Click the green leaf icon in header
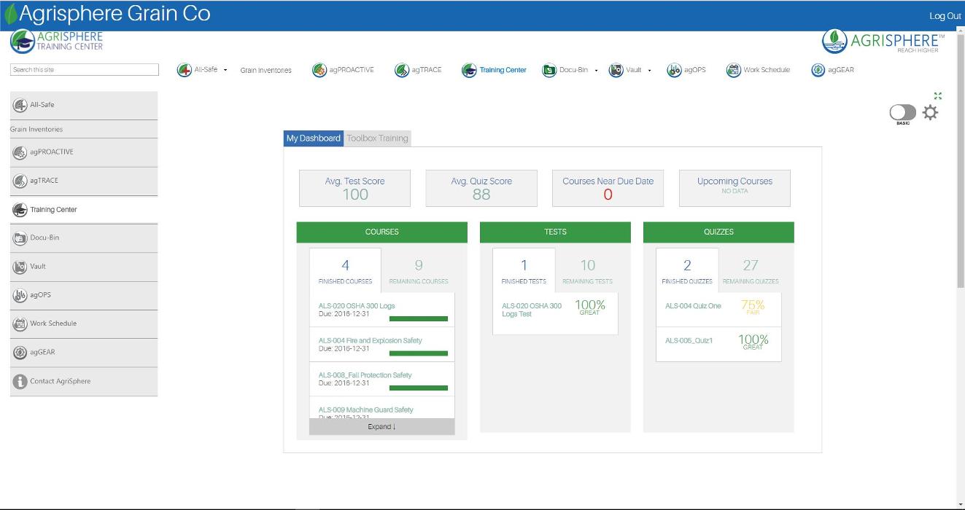 click(x=10, y=15)
